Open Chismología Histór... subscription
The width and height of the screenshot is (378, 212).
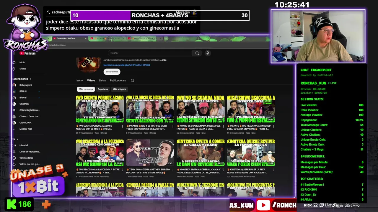[29, 110]
